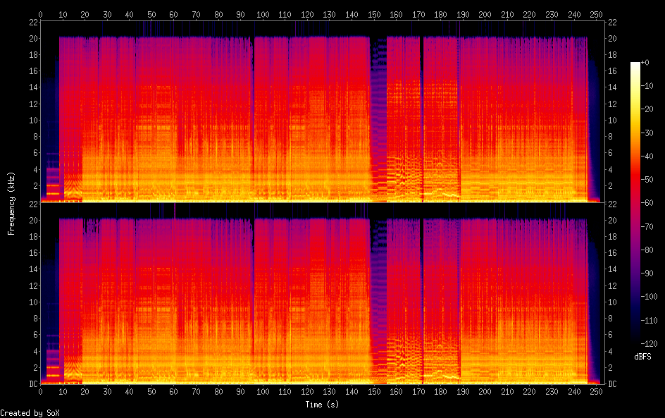
Task: Select the 50 tick on bottom time axis
Action: pos(151,391)
